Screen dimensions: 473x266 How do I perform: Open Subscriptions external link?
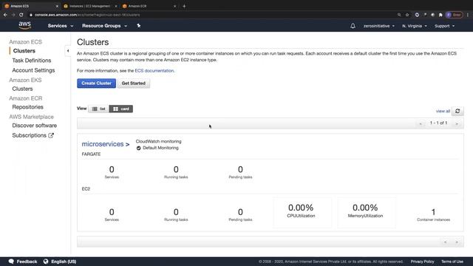click(33, 135)
